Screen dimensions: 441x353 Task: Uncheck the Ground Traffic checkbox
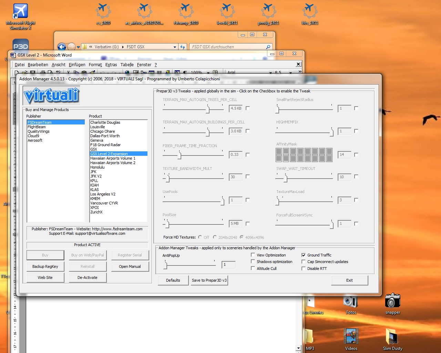click(x=304, y=255)
